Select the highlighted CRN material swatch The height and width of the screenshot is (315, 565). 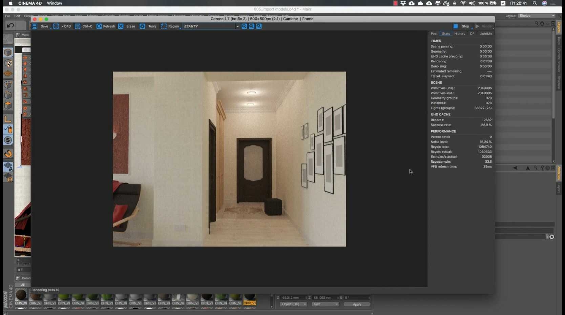250,298
